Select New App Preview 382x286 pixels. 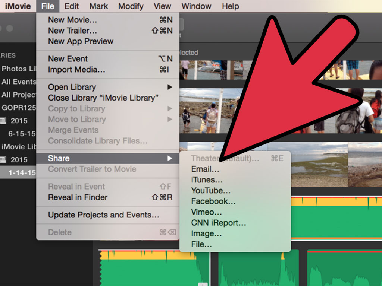(x=108, y=41)
